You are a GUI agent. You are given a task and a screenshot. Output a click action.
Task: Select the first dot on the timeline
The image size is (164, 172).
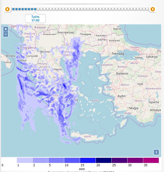tap(13, 9)
